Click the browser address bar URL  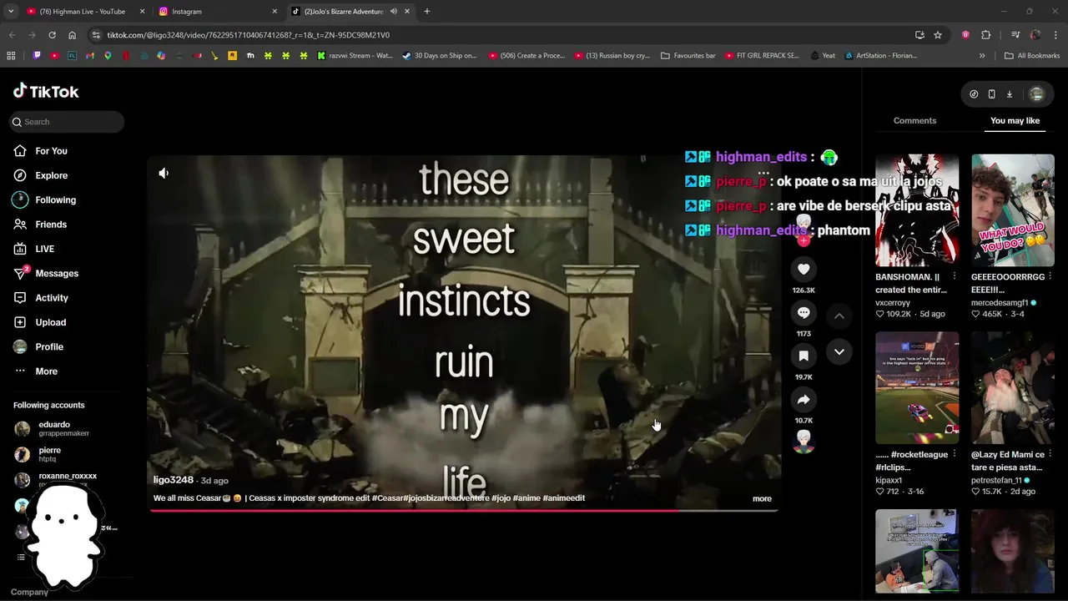coord(249,35)
